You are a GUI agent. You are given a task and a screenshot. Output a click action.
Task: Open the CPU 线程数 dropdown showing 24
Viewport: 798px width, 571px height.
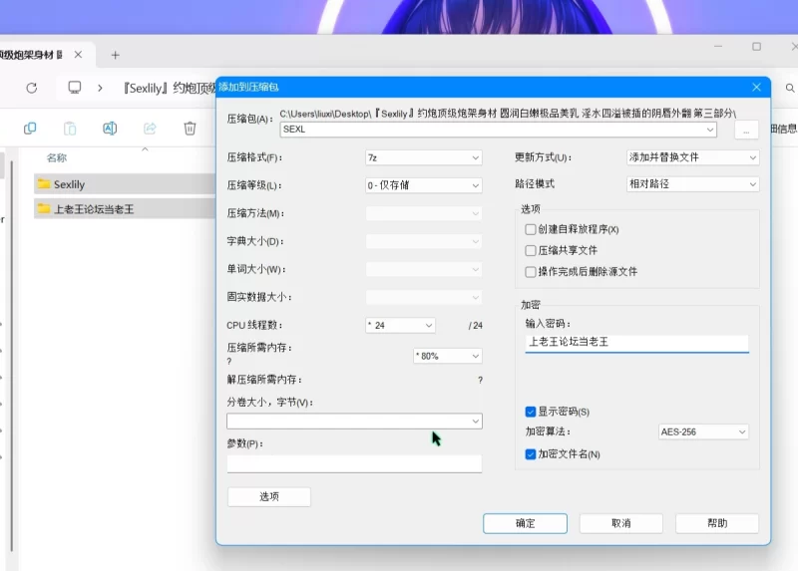pyautogui.click(x=400, y=326)
